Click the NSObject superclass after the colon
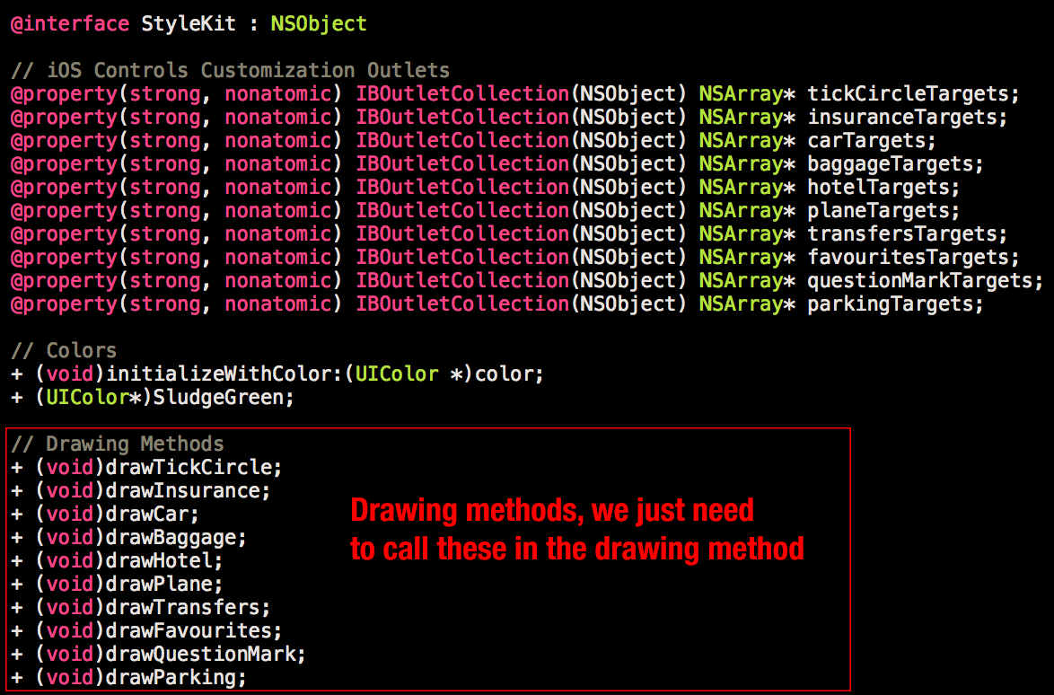 pyautogui.click(x=319, y=24)
